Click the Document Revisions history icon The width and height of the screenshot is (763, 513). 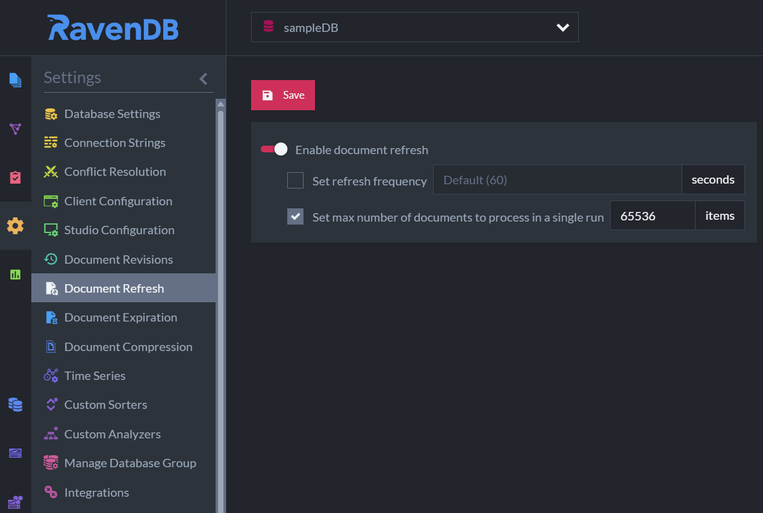pyautogui.click(x=51, y=260)
